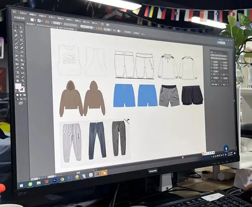This screenshot has width=252, height=207.
Task: Click the swap fill and stroke arrow
Action: [23, 85]
